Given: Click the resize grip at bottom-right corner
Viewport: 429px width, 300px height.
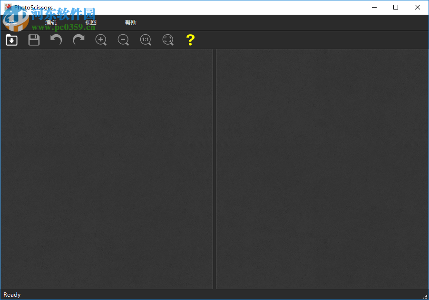Looking at the screenshot, I should [x=426, y=297].
